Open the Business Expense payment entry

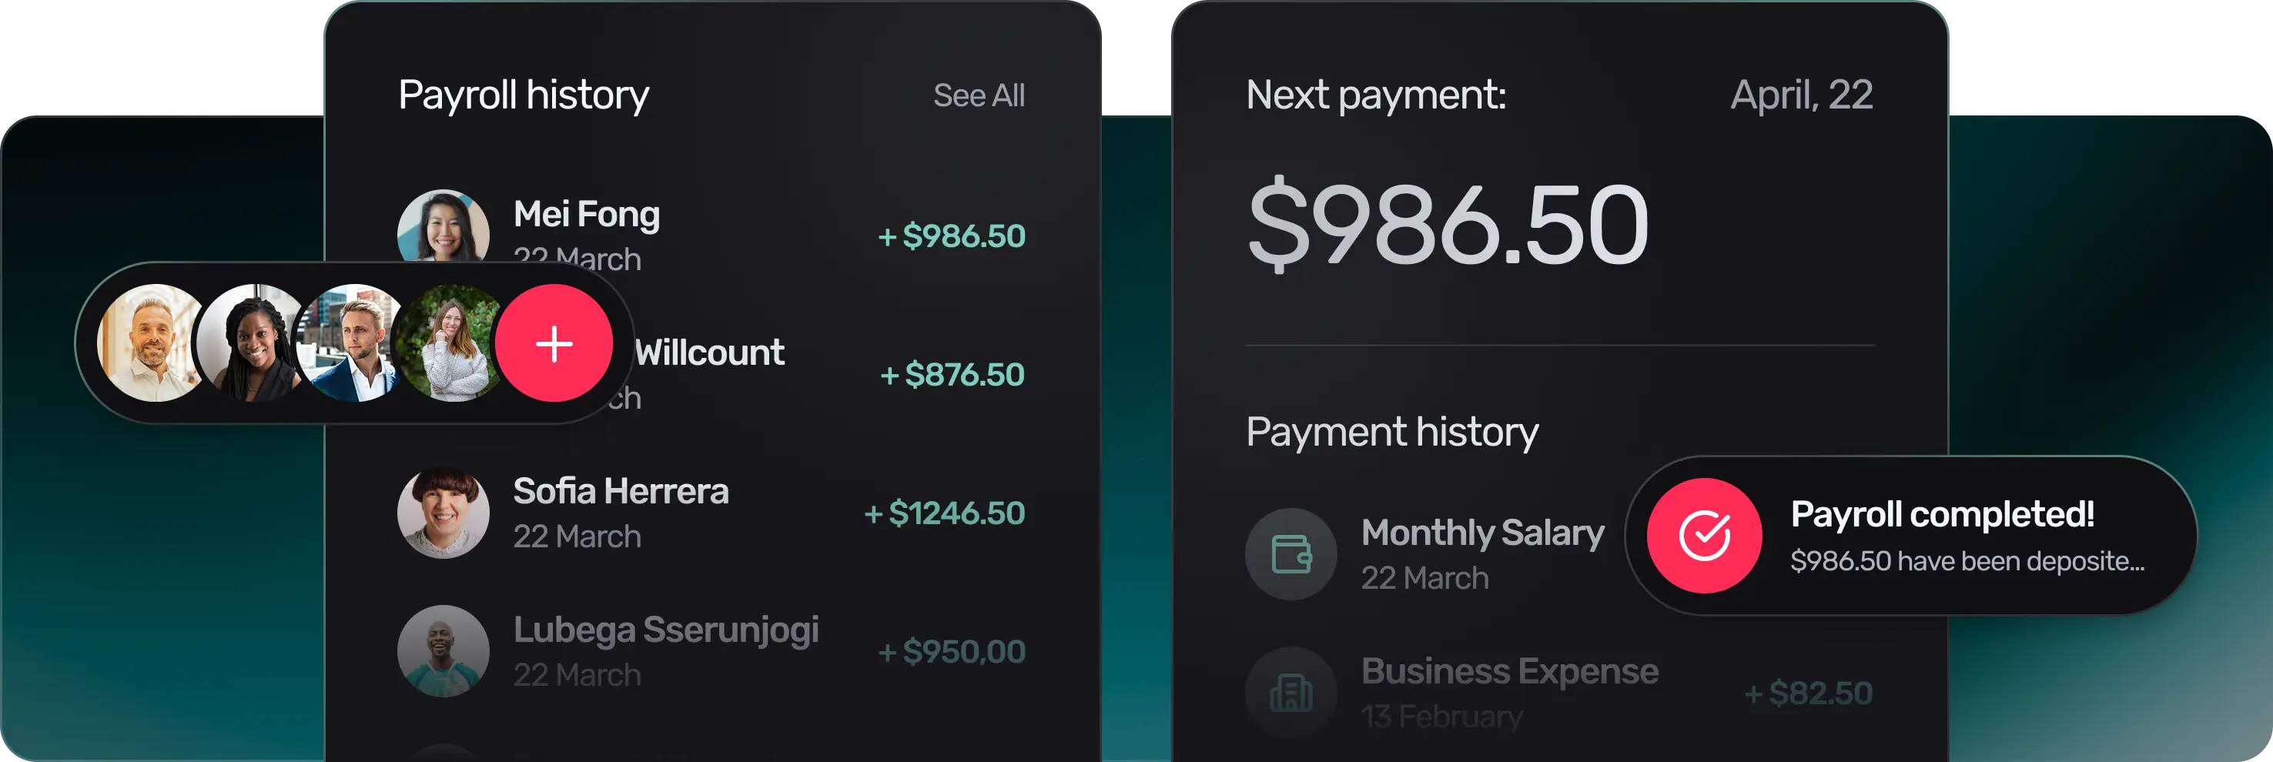click(1509, 671)
